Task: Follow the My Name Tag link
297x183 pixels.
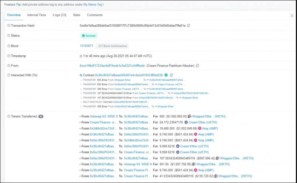Action: pos(93,4)
